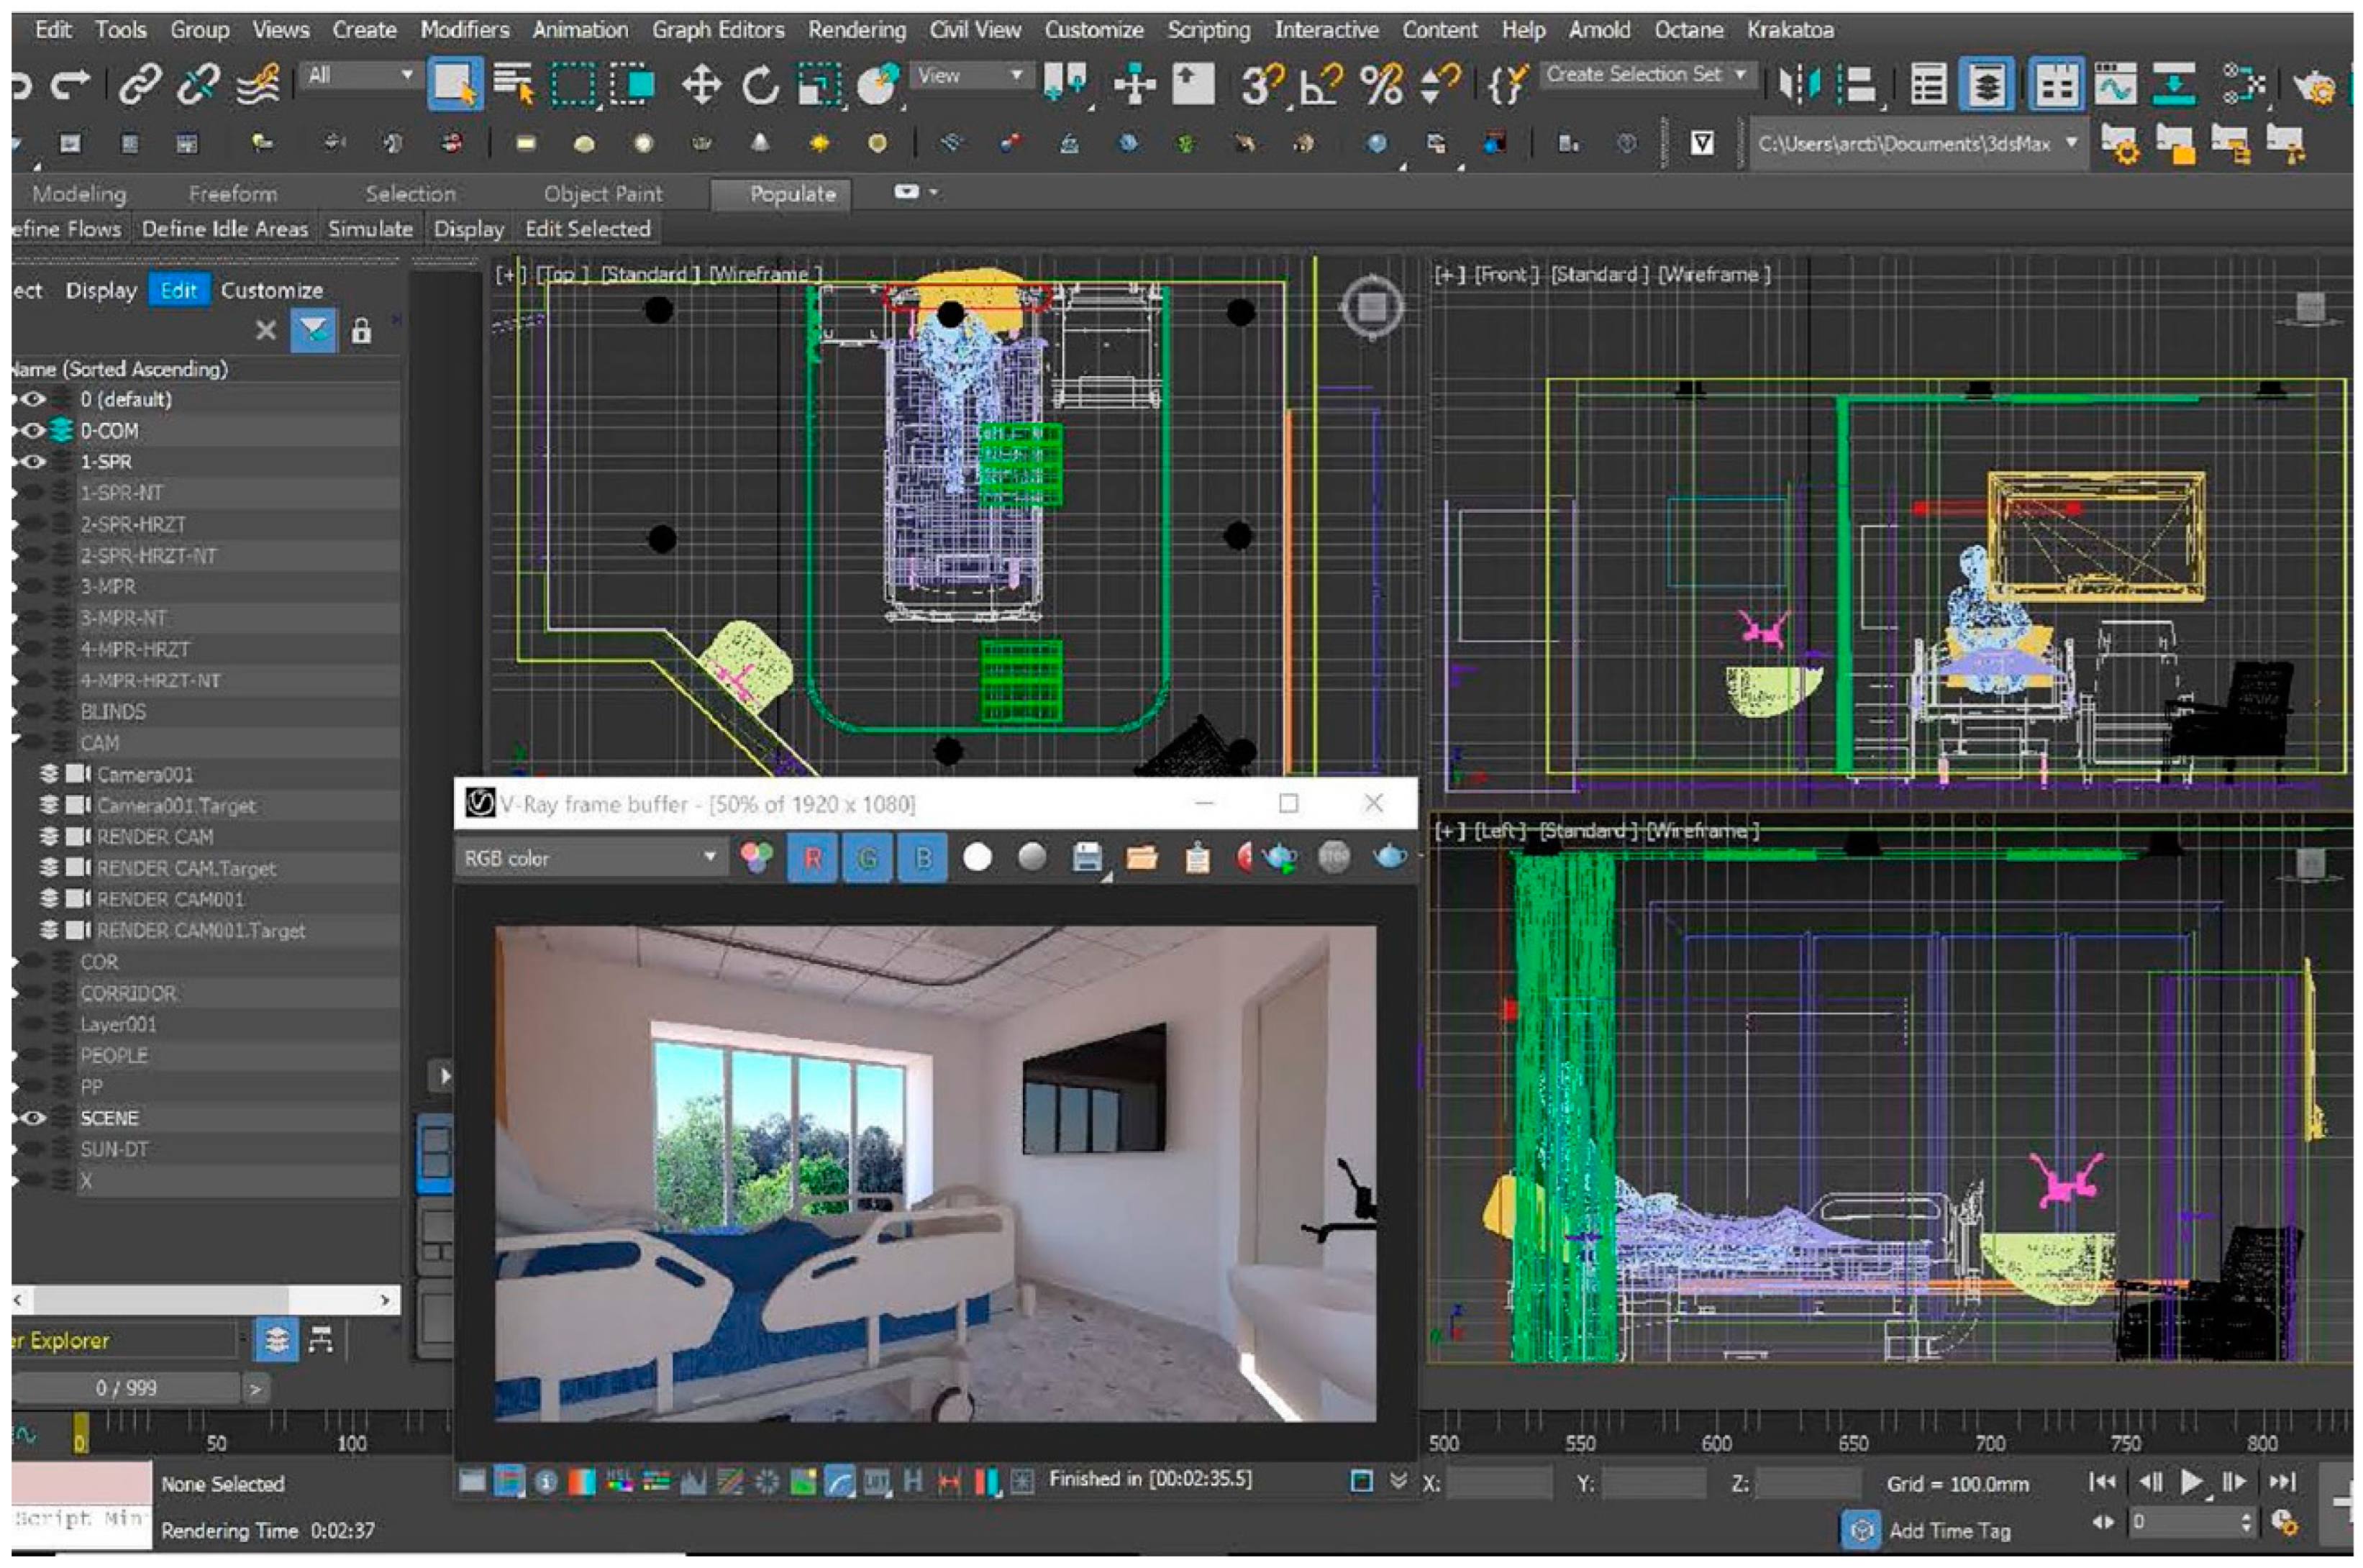Toggle the lock icon in Scene Explorer

tap(361, 331)
